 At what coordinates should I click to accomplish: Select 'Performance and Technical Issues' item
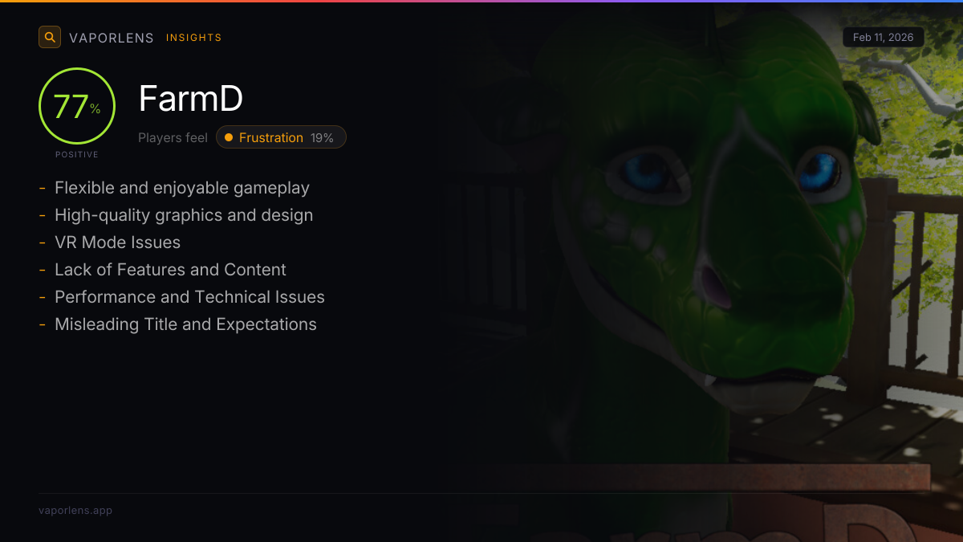(189, 297)
